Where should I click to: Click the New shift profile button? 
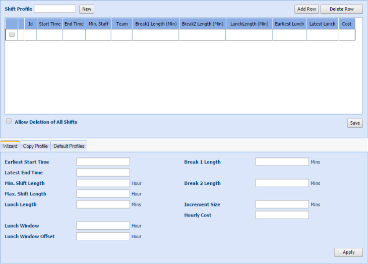(87, 9)
